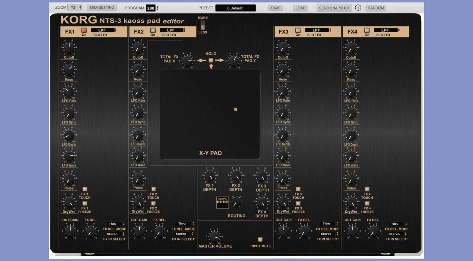
Task: Click the SEND SNAPSHOT button
Action: (x=334, y=8)
